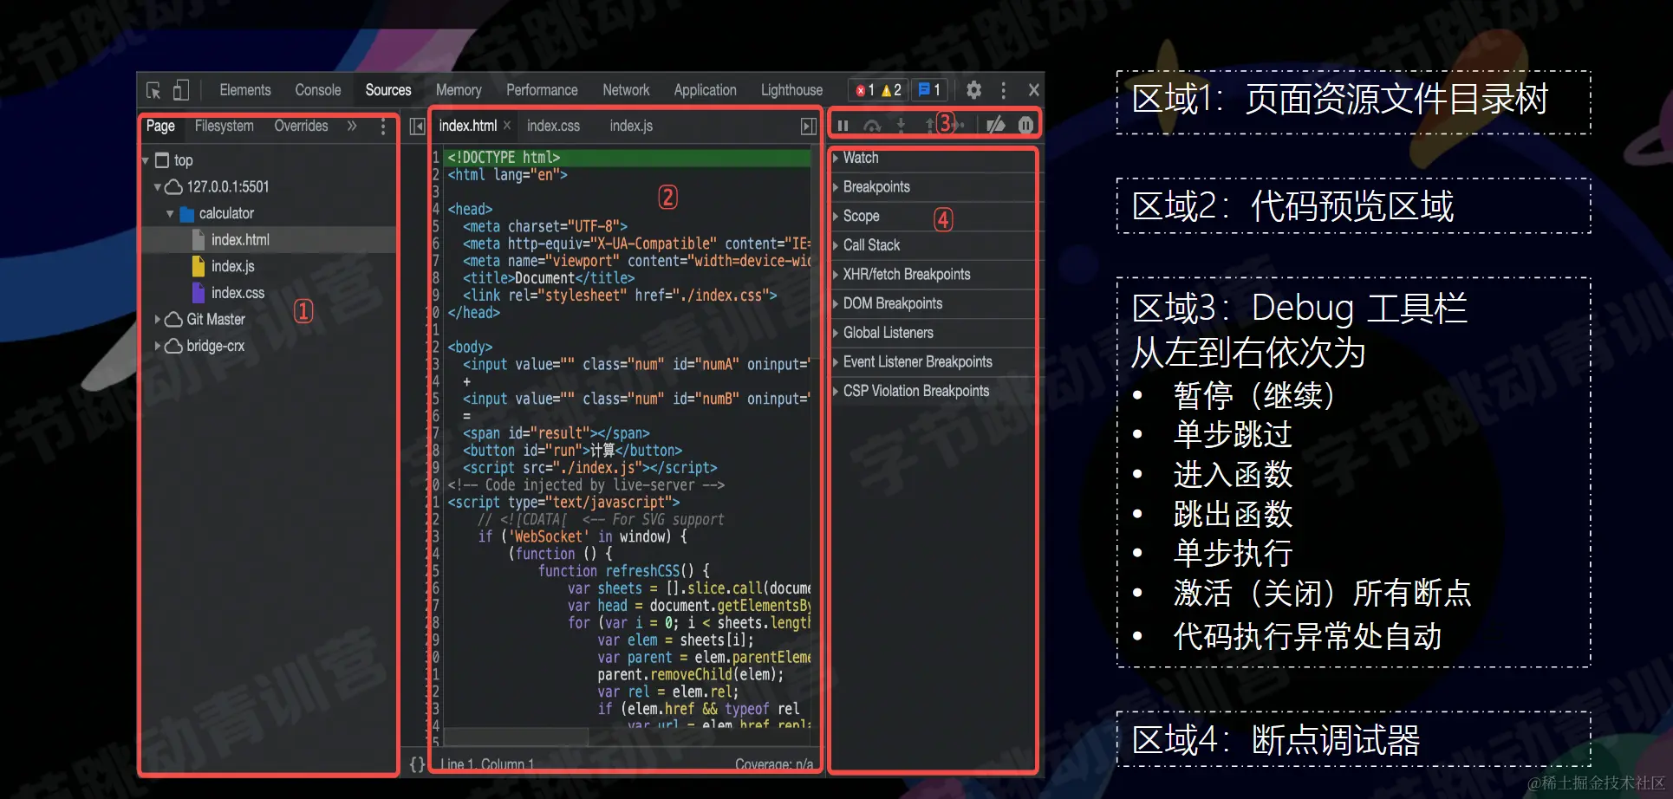Click the horizontal scrollbar in code editor
1673x799 pixels.
pos(516,737)
